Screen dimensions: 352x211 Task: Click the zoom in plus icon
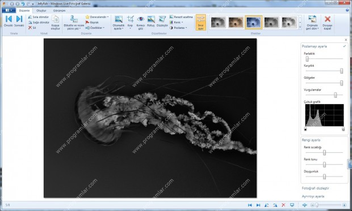[x=344, y=205]
